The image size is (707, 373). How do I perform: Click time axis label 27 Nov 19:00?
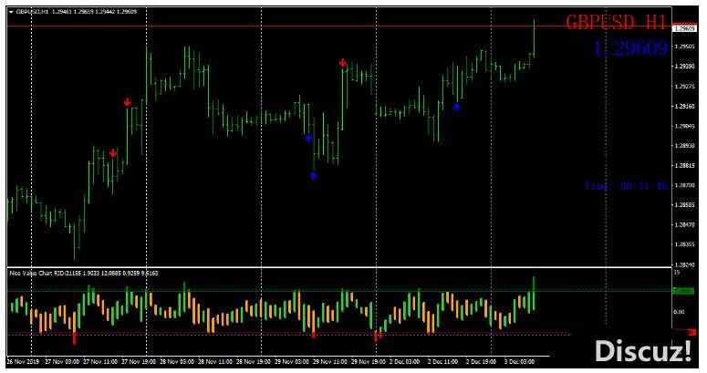click(x=139, y=362)
